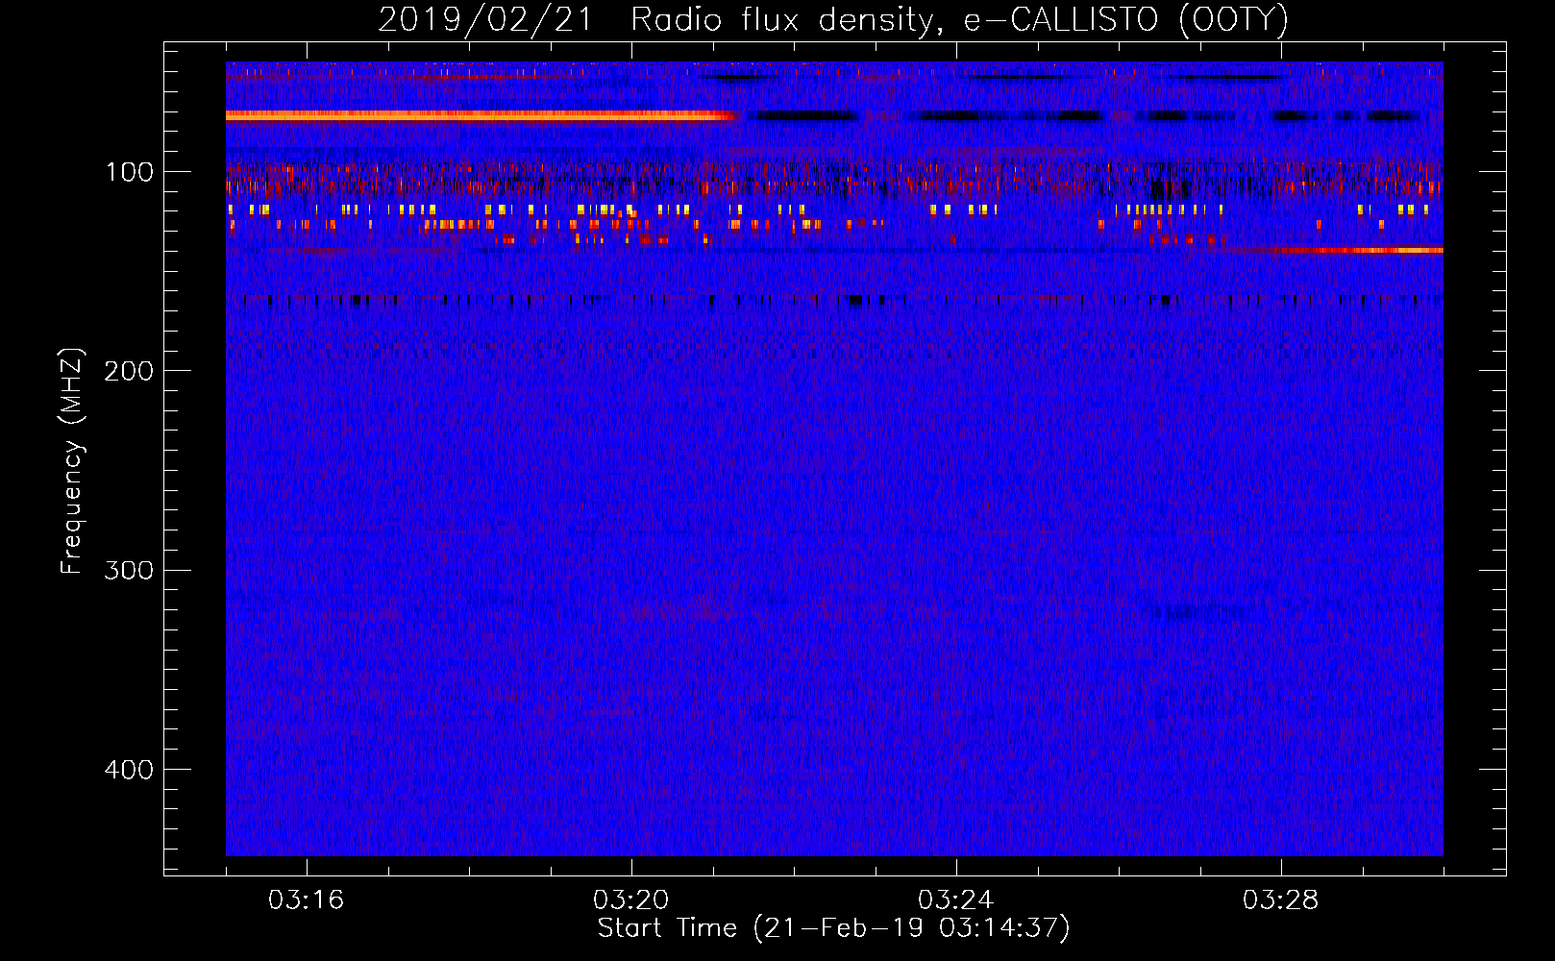Viewport: 1555px width, 961px height.
Task: Click the '03:16' time axis label
Action: pos(306,900)
